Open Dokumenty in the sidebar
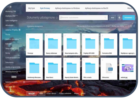This screenshot has height=99, width=139. pyautogui.click(x=9, y=62)
